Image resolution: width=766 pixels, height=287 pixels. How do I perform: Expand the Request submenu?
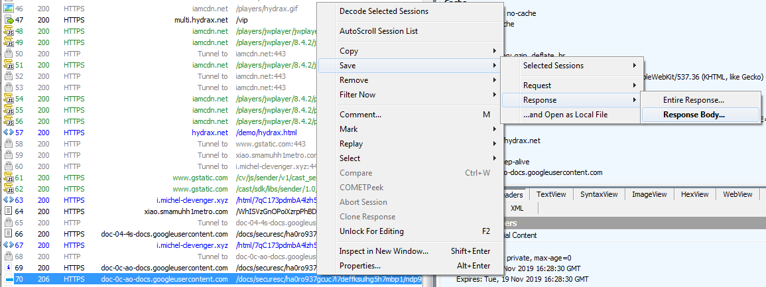click(x=572, y=86)
